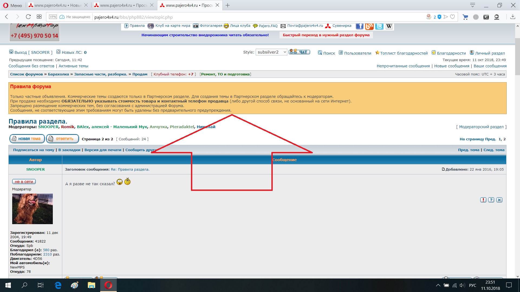Open Windows tray hidden icons chevron
This screenshot has height=292, width=520.
point(438,285)
